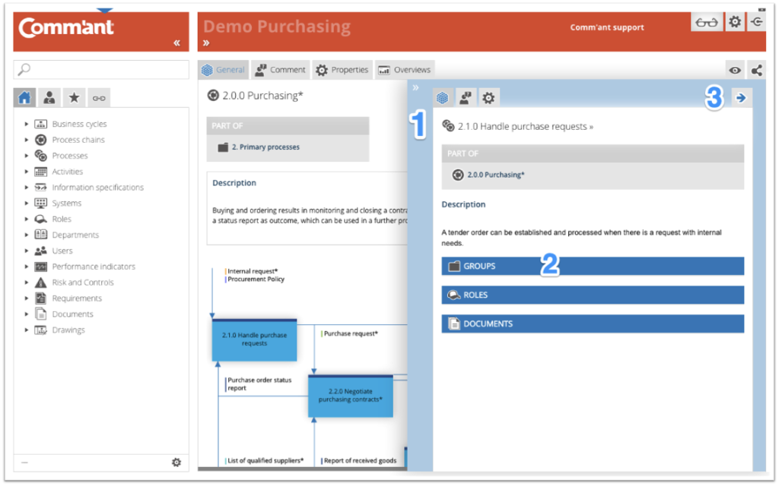Screen dimensions: 779x486
Task: Click the gear icon in the side panel toolbar
Action: [x=488, y=97]
